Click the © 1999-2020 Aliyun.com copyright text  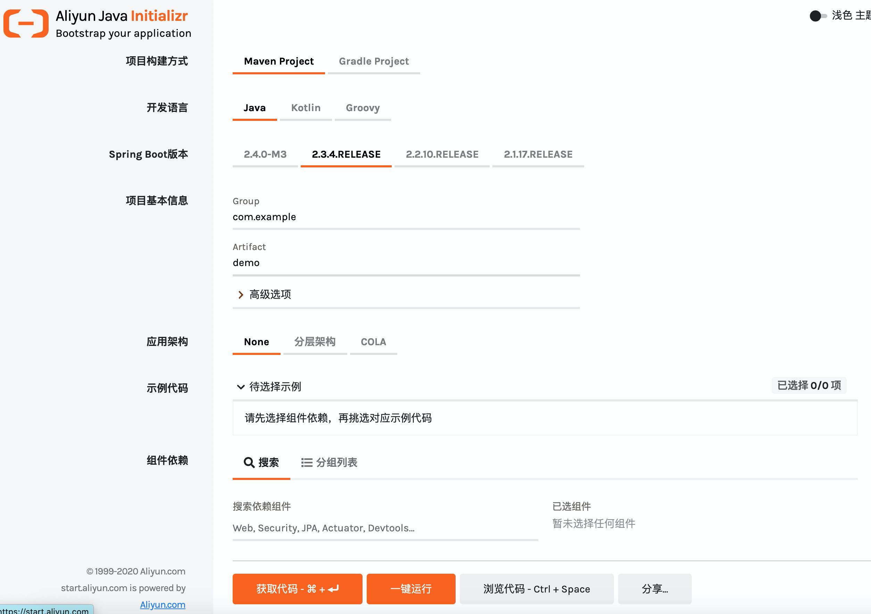pos(136,572)
